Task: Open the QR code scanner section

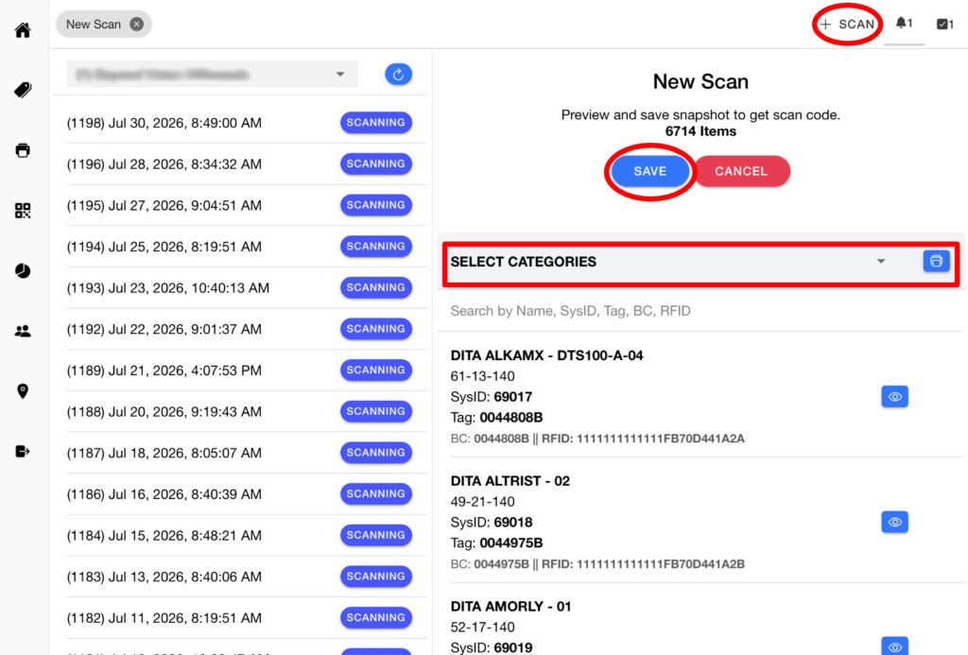Action: [x=23, y=211]
